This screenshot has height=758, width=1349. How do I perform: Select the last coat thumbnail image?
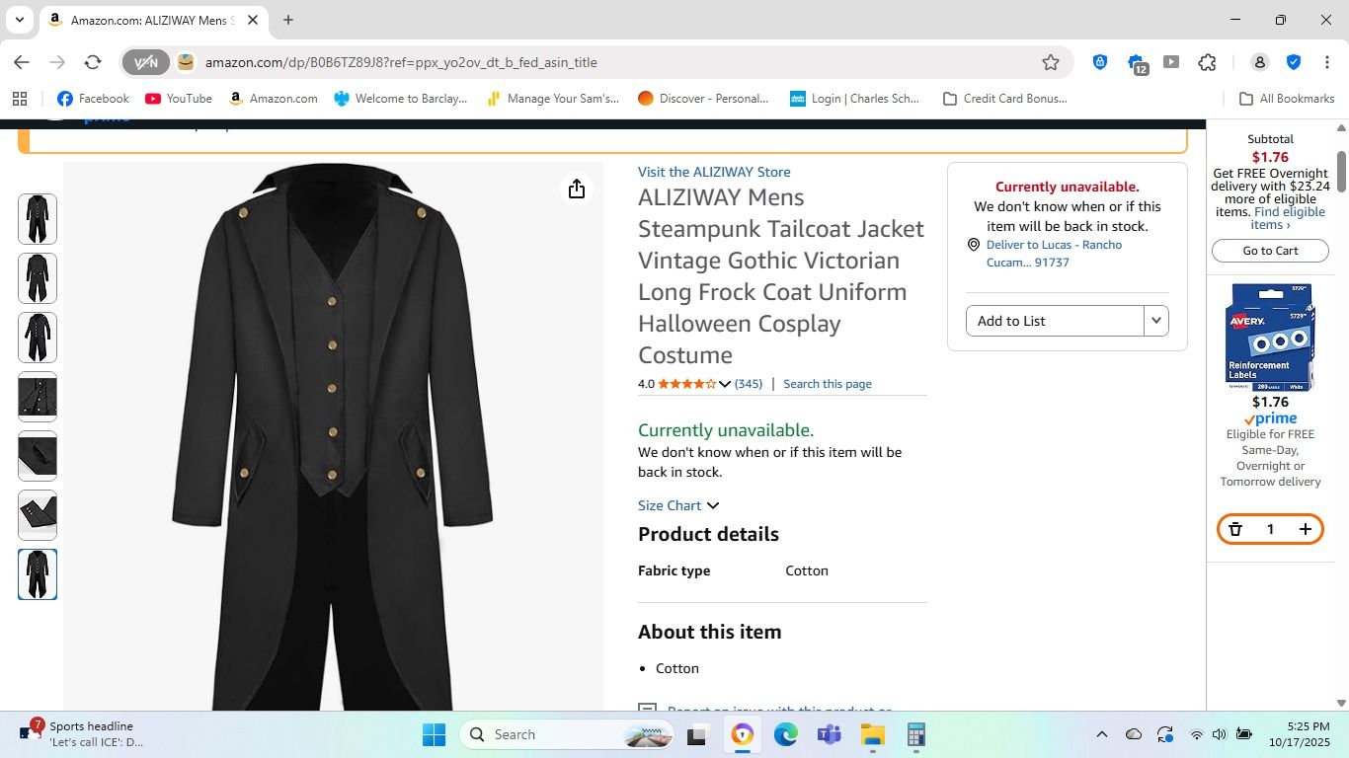[x=38, y=574]
